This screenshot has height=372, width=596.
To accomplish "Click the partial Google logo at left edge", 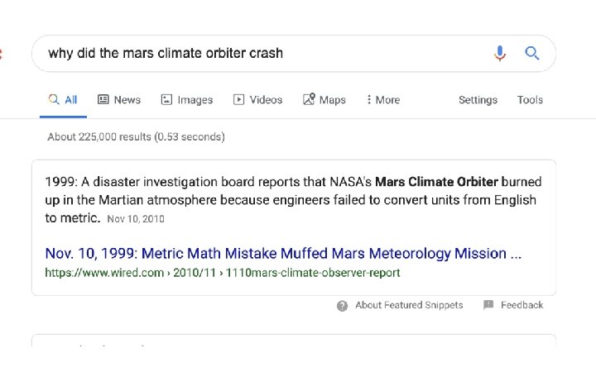I will (2, 54).
